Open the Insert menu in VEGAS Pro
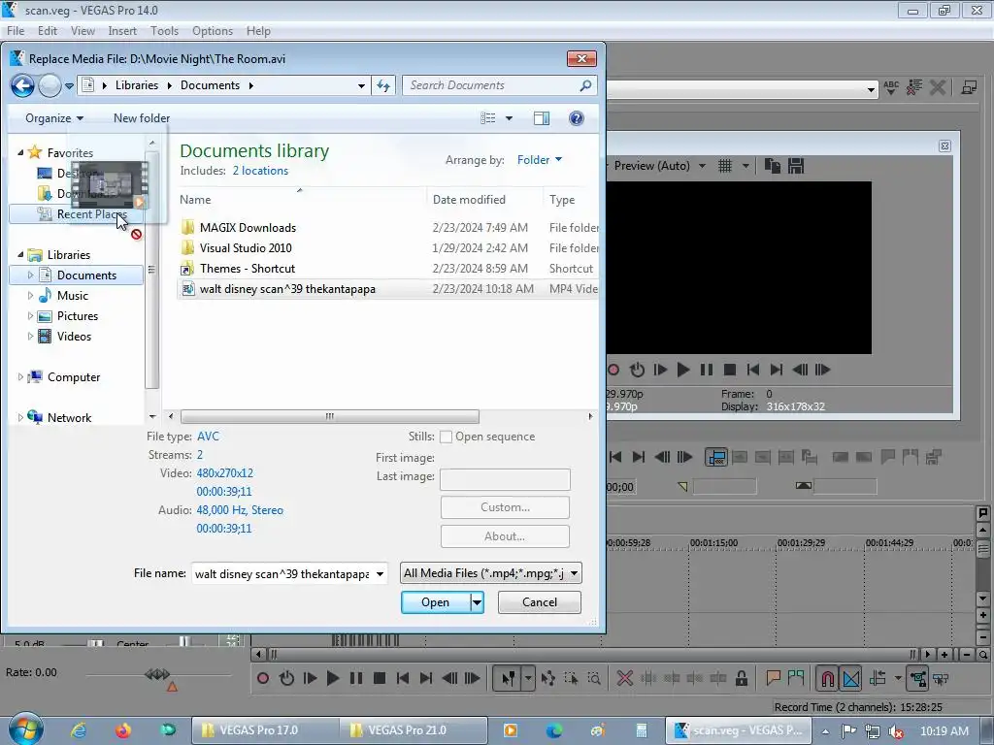 [122, 31]
